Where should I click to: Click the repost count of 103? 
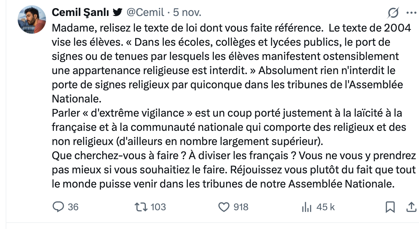tap(158, 207)
